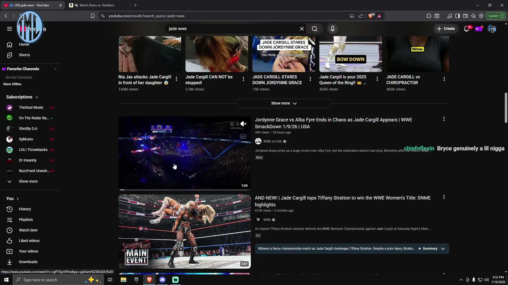The height and width of the screenshot is (285, 508).
Task: Click Show Offline in favorites
Action: 12,84
